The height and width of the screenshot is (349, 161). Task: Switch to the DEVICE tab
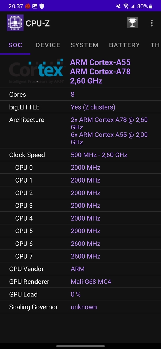pos(48,45)
